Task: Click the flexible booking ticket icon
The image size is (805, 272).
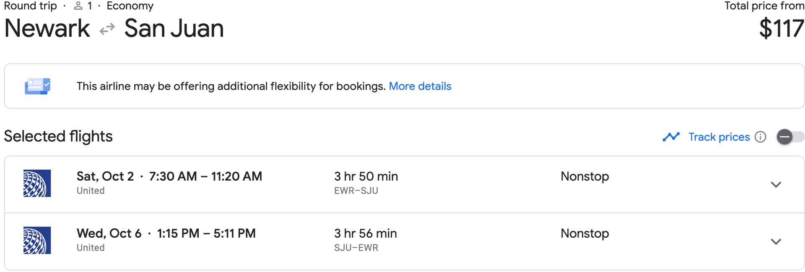Action: (x=37, y=85)
